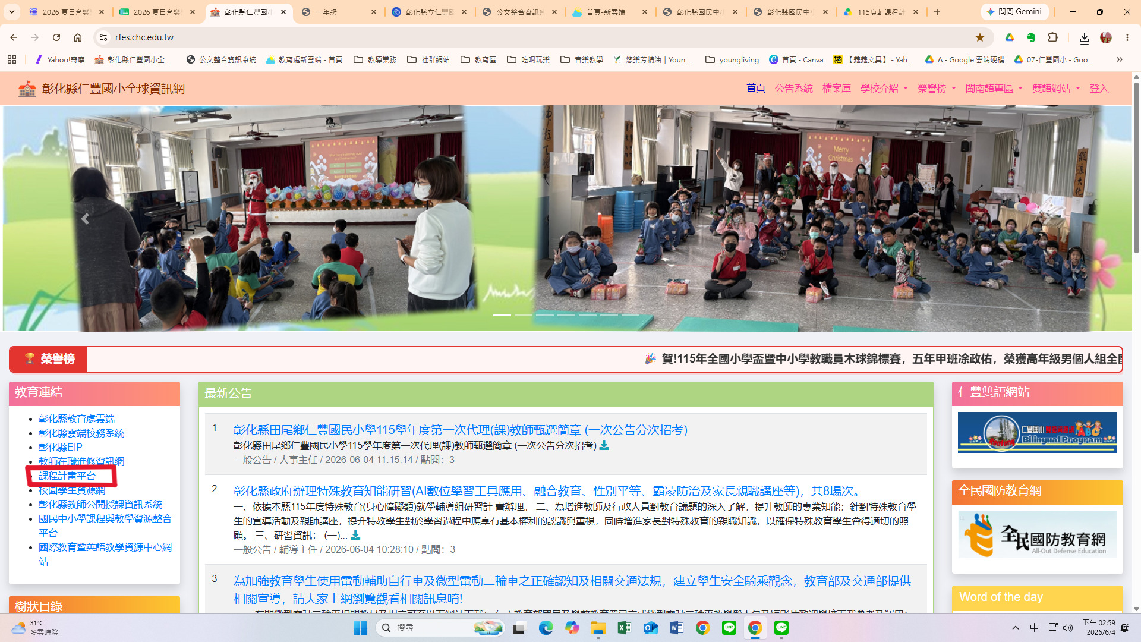
Task: Open the tab search dropdown arrow
Action: coord(12,12)
